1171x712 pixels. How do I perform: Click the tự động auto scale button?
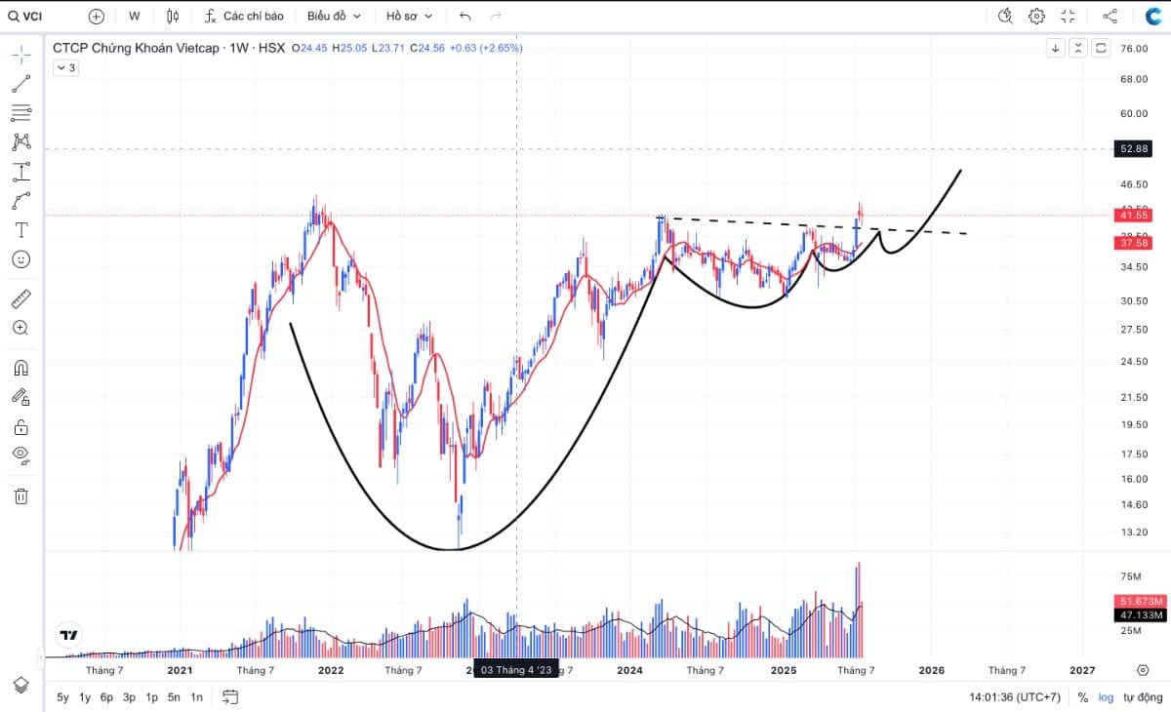click(1142, 697)
